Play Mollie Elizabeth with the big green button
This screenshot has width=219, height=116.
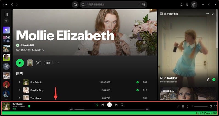pyautogui.click(x=20, y=63)
